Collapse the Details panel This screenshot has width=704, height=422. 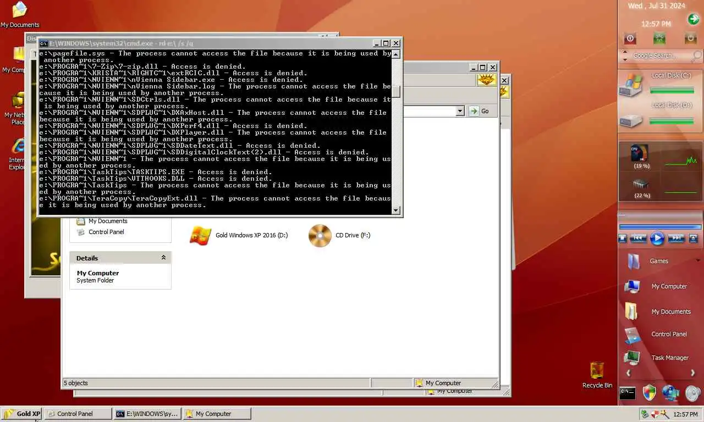(163, 258)
